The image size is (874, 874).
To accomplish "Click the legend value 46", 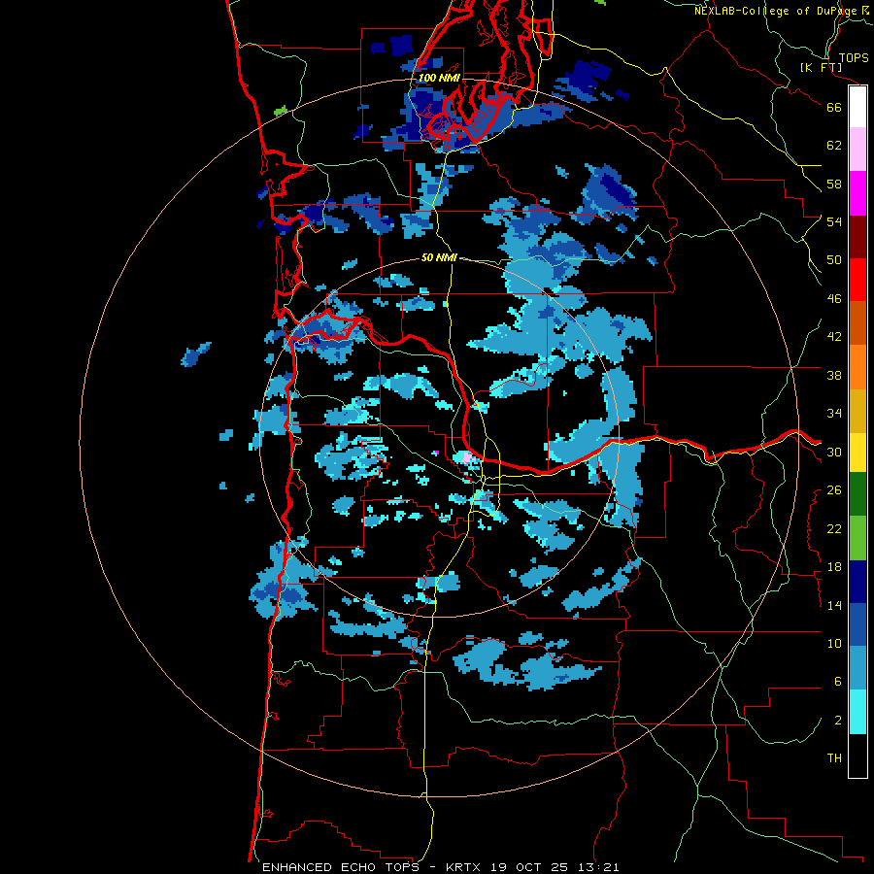I will [834, 299].
